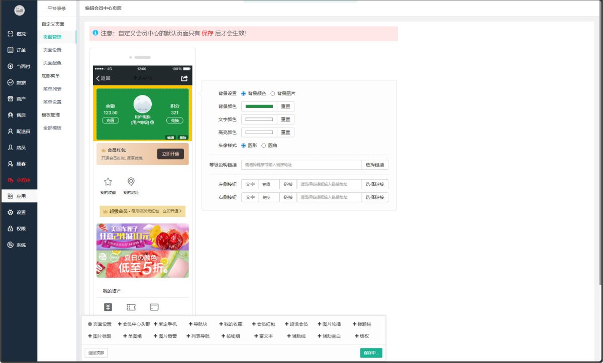
Task: Choose 圆角 rounded avatar style
Action: (264, 146)
